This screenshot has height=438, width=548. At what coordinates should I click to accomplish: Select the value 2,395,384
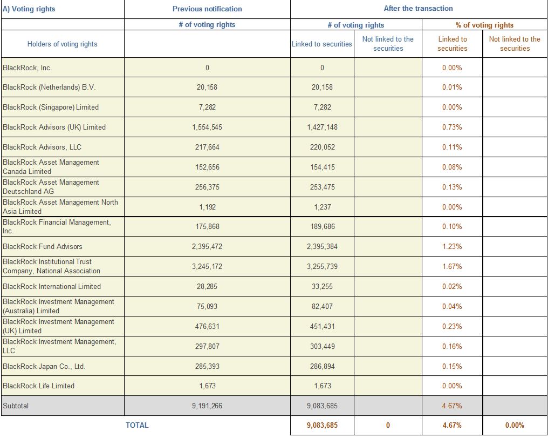[x=322, y=247]
